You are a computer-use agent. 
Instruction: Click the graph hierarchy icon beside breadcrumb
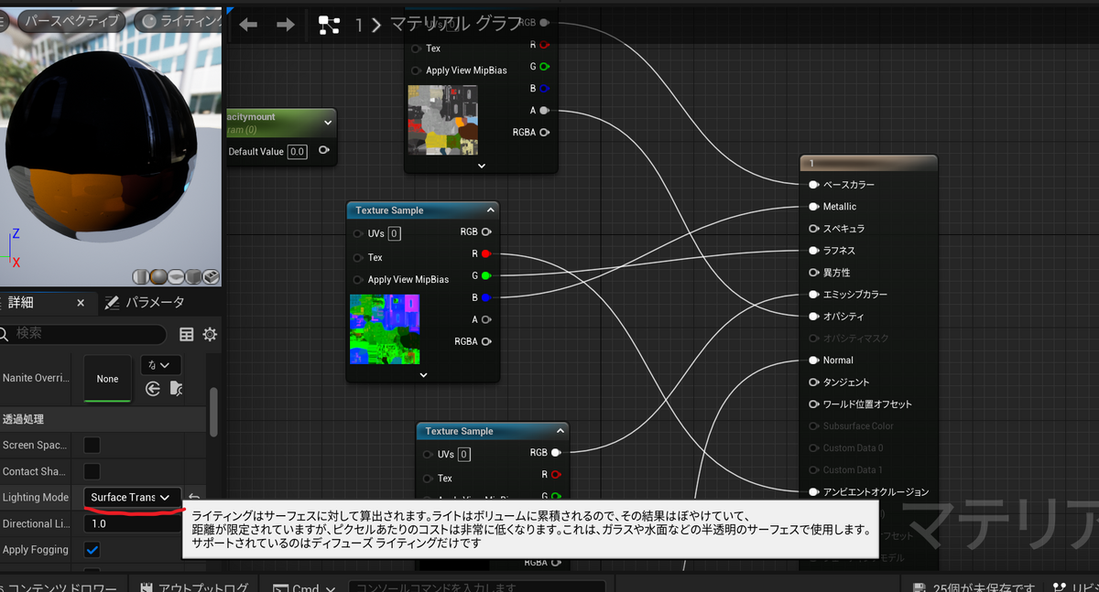[329, 25]
